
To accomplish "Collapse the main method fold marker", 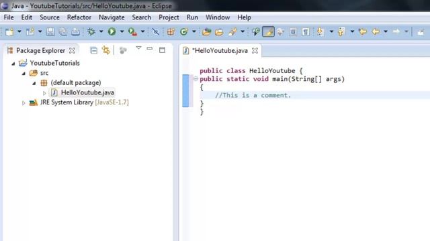I will point(196,79).
